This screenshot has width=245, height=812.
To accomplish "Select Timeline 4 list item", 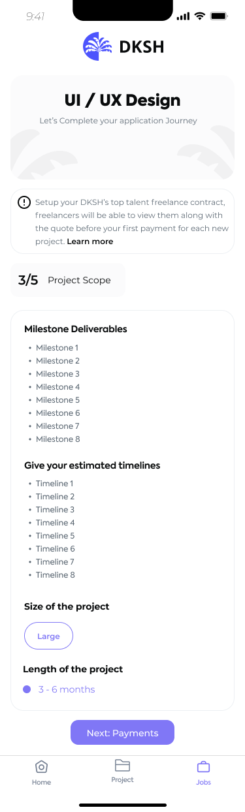I will [x=55, y=523].
